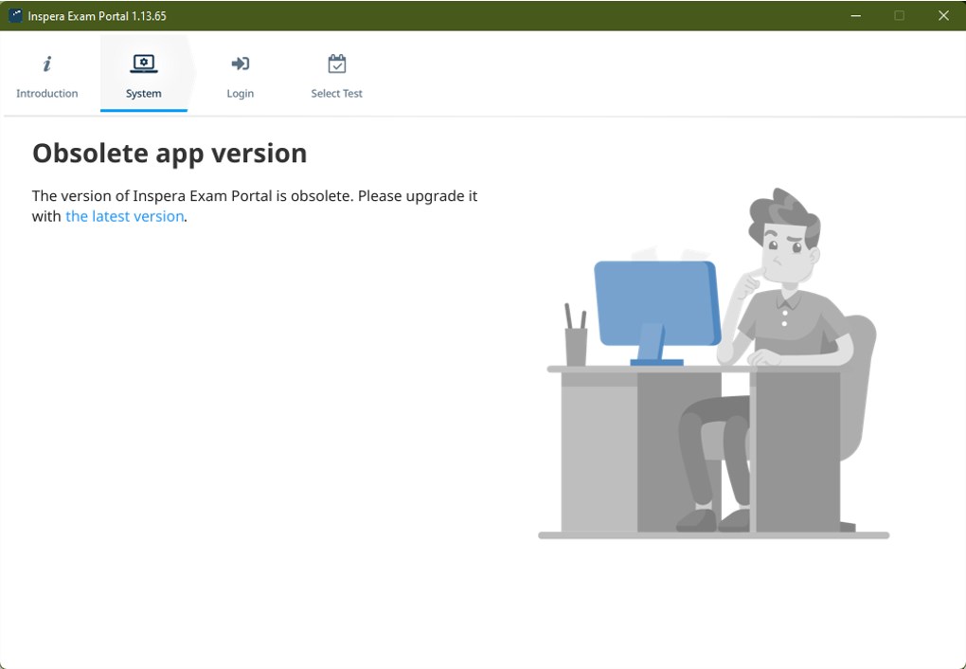Screen dimensions: 966x669
Task: Open the Introduction tab label
Action: tap(46, 93)
